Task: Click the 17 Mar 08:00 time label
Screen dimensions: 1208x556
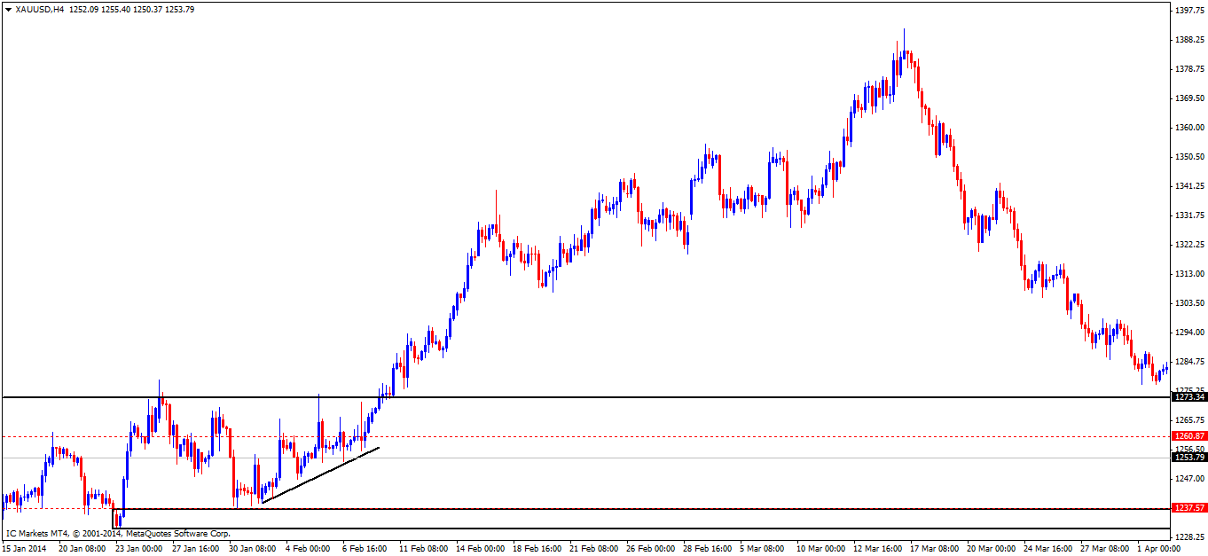Action: (934, 549)
